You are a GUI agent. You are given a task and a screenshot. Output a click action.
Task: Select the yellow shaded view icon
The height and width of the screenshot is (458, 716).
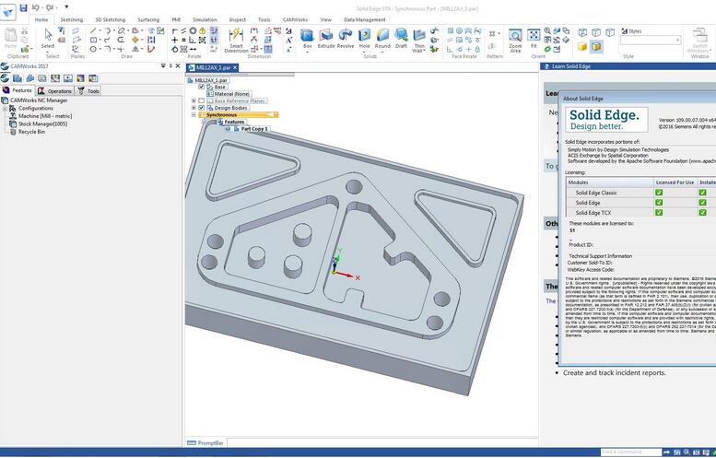(582, 47)
